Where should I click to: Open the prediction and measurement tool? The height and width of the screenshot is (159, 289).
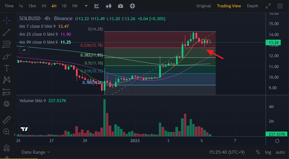click(7, 92)
